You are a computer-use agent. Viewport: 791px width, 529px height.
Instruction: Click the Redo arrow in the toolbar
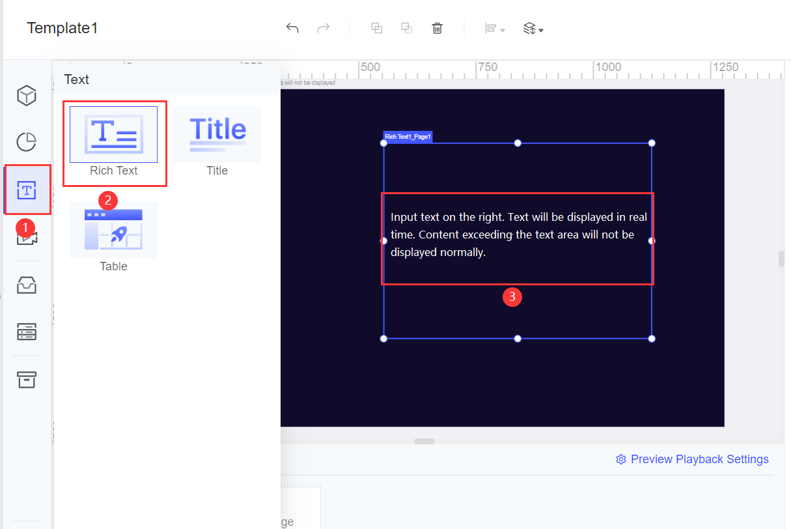[x=324, y=28]
